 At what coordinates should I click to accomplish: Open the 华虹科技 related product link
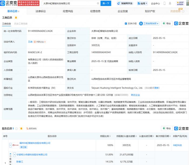tap(177, 145)
